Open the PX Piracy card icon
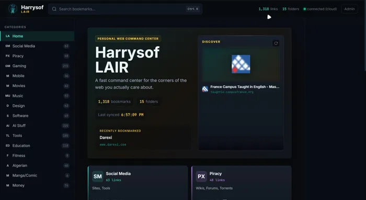366x200 pixels. (x=201, y=176)
